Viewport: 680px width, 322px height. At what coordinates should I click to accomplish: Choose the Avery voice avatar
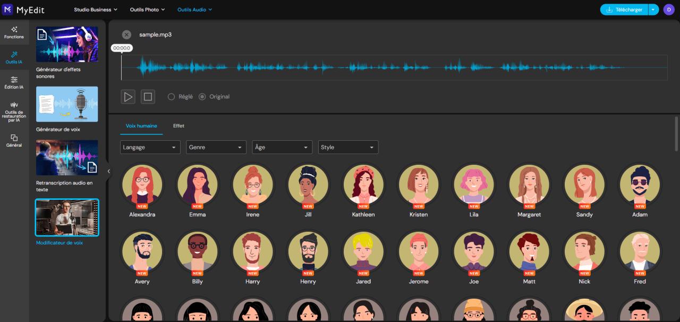click(142, 251)
